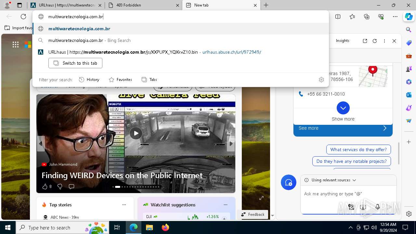Open See more business info
Viewport: 416px width, 234px height.
point(343,128)
